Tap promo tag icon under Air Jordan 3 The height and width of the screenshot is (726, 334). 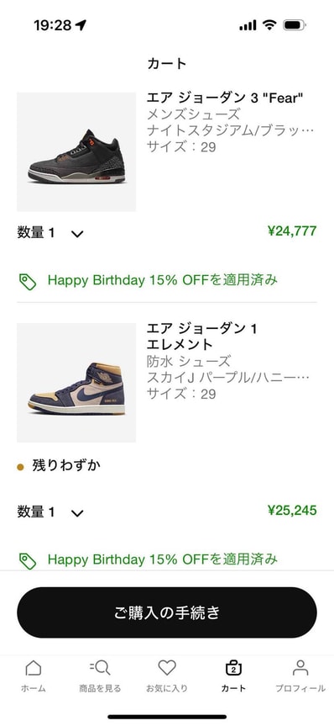[28, 282]
